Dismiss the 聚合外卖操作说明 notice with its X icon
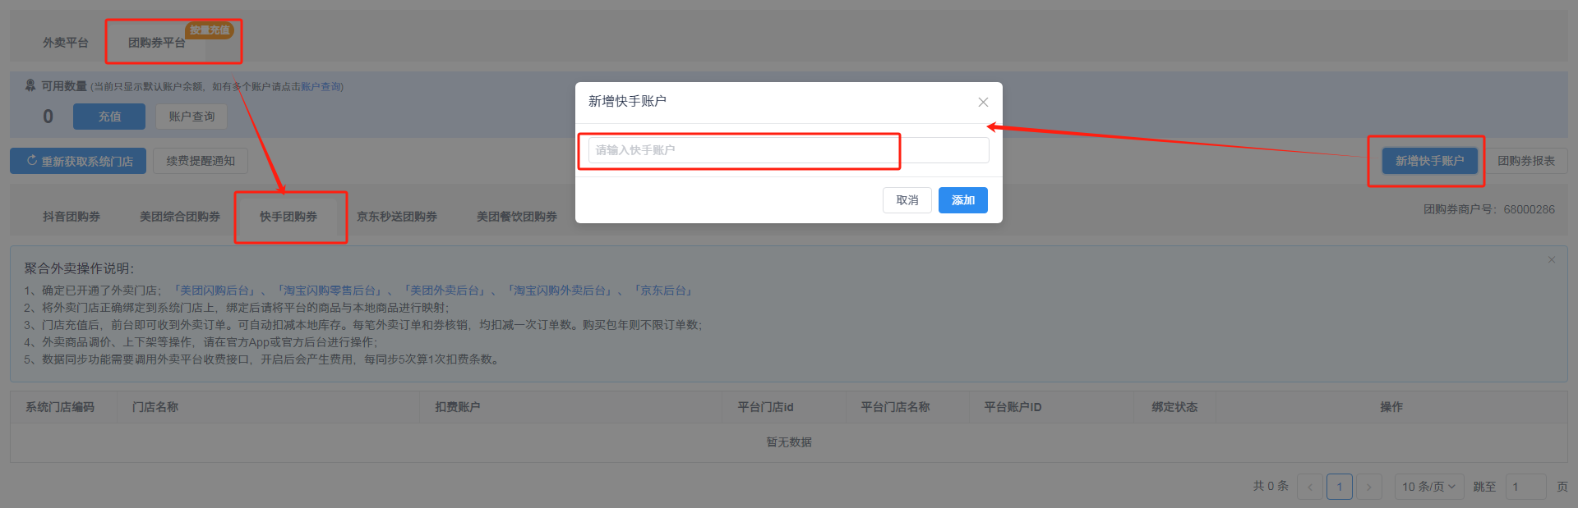This screenshot has height=508, width=1578. click(x=1552, y=260)
